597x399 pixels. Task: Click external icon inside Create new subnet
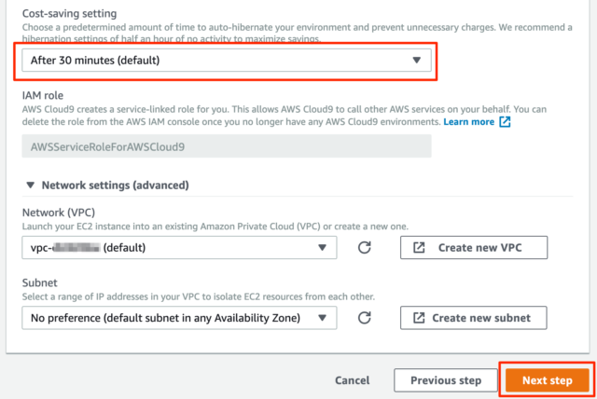coord(419,318)
